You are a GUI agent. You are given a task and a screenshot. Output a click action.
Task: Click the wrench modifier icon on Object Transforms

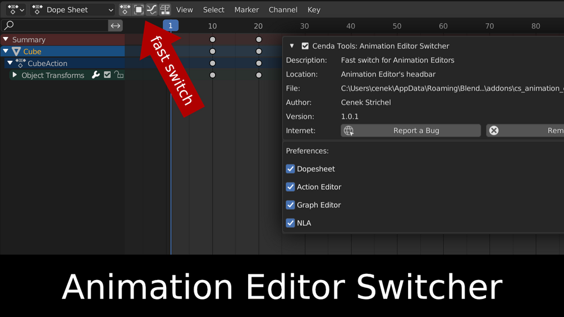point(95,75)
